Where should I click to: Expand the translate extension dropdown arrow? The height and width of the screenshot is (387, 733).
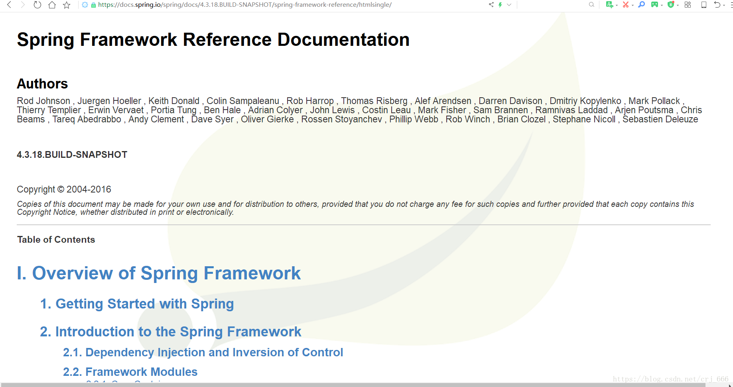(x=617, y=6)
